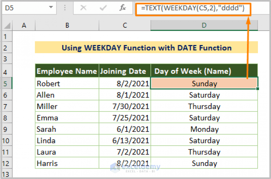Select Robert's 'Sunday' cell in D5
The width and height of the screenshot is (271, 179).
(x=204, y=83)
